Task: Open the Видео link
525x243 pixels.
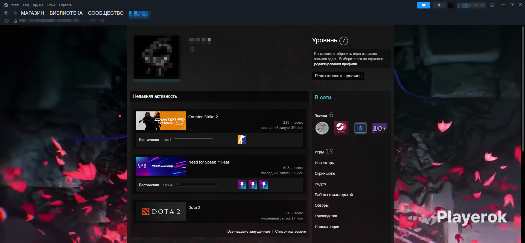Action: [x=320, y=184]
